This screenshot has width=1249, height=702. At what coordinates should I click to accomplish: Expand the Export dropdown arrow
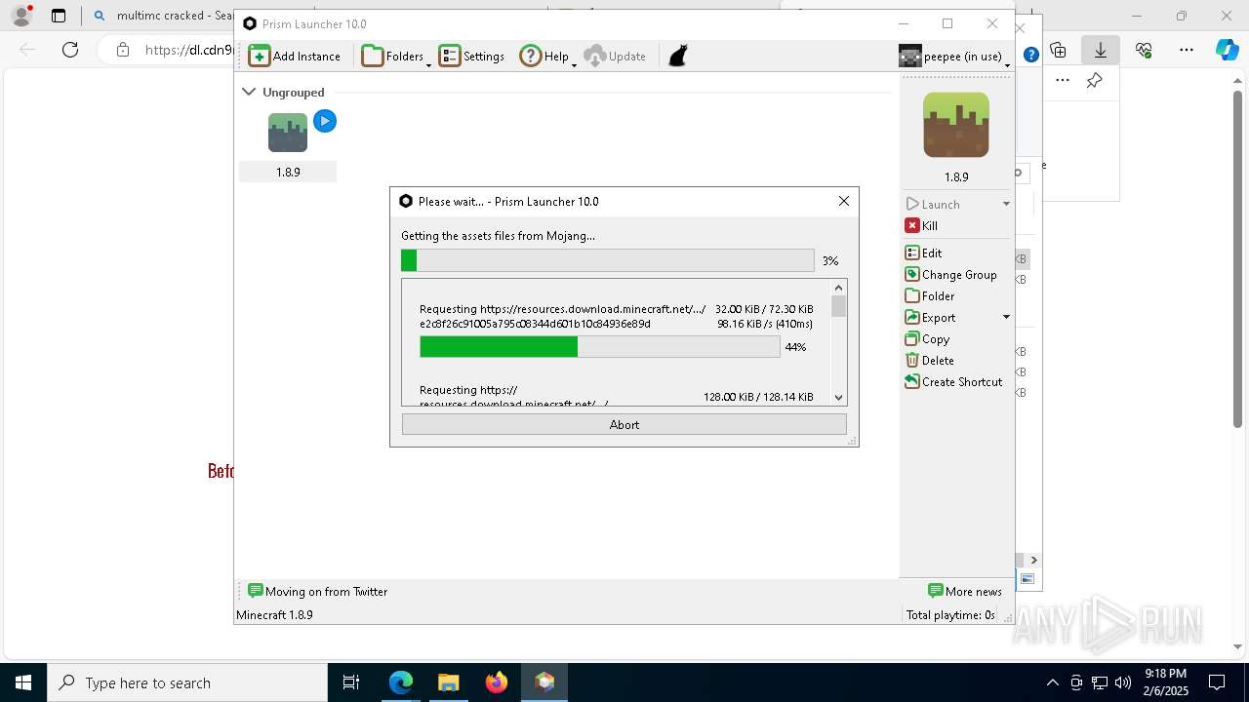click(x=1006, y=317)
